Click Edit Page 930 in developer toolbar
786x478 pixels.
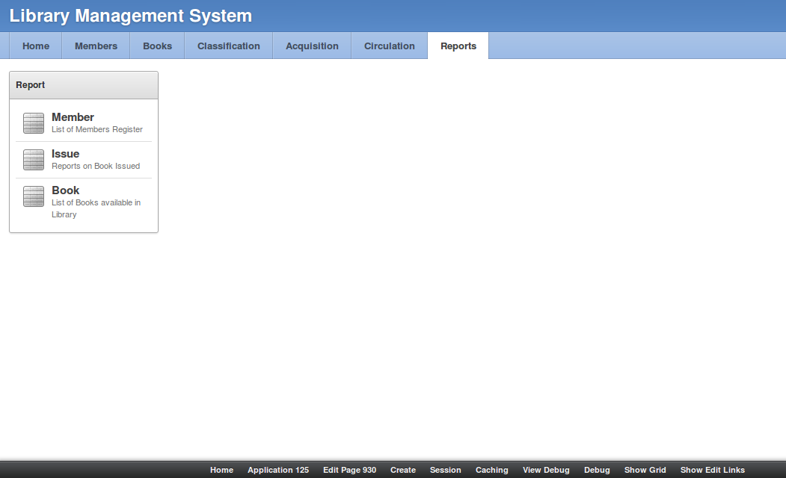[x=349, y=470]
